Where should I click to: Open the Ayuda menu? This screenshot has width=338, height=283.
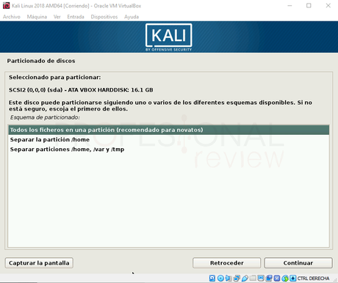click(x=132, y=17)
